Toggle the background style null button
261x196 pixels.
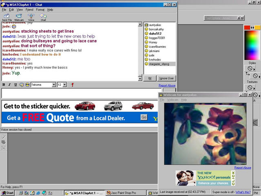click(255, 76)
